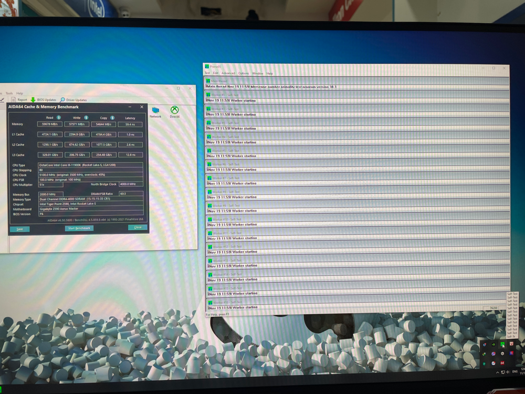Open the Help menu in AIDA64

[20, 93]
